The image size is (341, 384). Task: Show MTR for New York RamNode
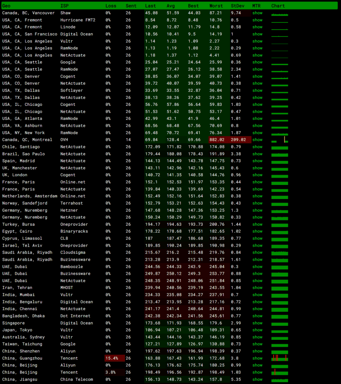(257, 133)
